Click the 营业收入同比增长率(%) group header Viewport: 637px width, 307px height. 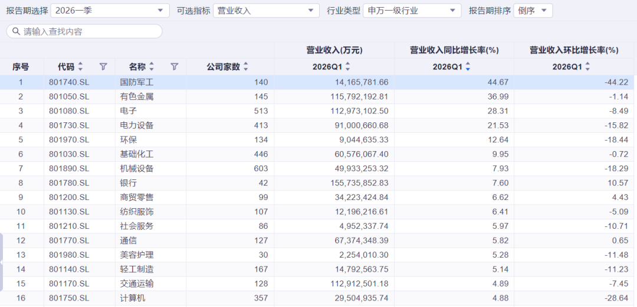coord(454,50)
